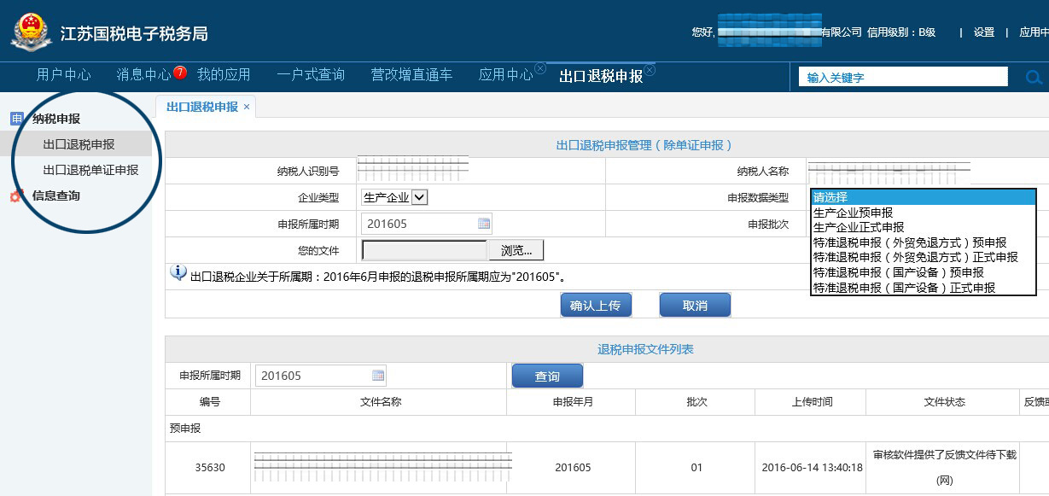Close the 出口退税申报 top navigation tab
This screenshot has height=496, width=1049.
[x=650, y=70]
